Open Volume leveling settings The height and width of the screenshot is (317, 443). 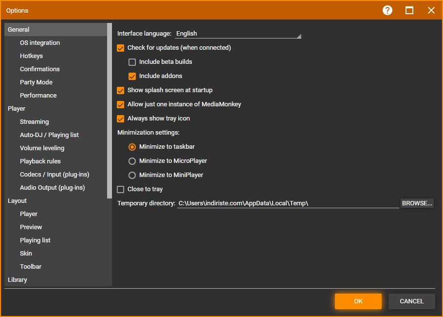(x=42, y=148)
